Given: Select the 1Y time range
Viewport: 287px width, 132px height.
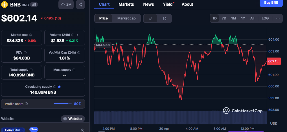Looking at the screenshot, I should pyautogui.click(x=243, y=18).
